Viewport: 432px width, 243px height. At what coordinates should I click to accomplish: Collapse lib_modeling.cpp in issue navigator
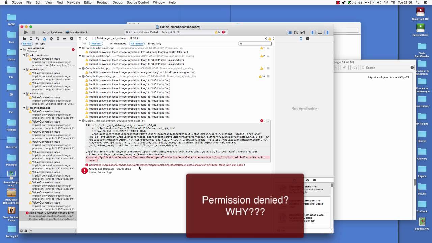pos(24,108)
